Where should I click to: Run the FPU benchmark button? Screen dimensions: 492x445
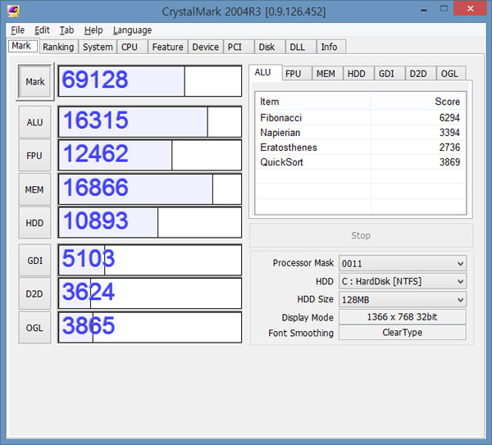coord(35,156)
